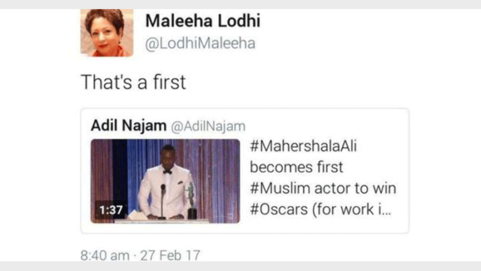Click the 1:37 video duration badge

[x=110, y=209]
